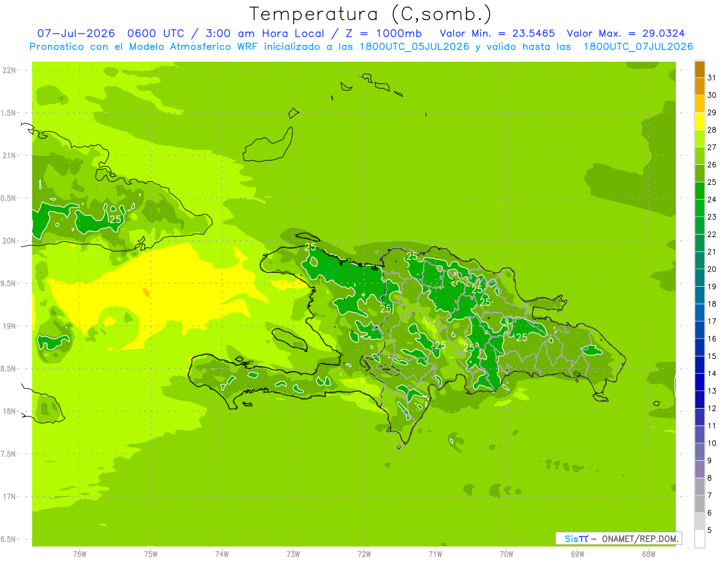This screenshot has width=728, height=562.
Task: Click the 76W longitude axis label
Action: click(79, 554)
